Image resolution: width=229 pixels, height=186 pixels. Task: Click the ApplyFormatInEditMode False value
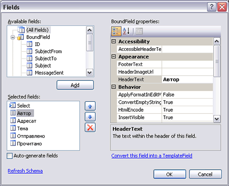coord(187,95)
